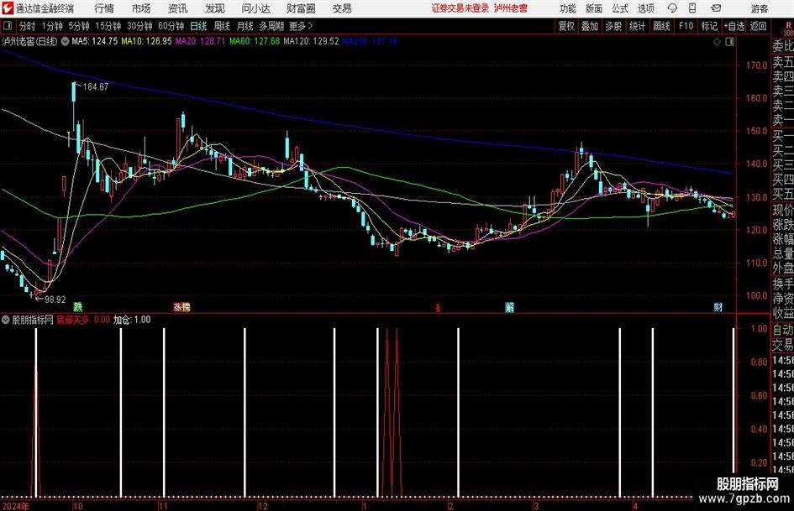Select the MA5: 124.75 label

tap(95, 41)
